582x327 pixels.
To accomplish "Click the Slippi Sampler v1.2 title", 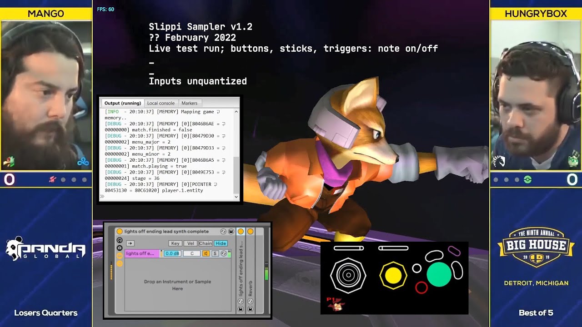I will coord(201,27).
